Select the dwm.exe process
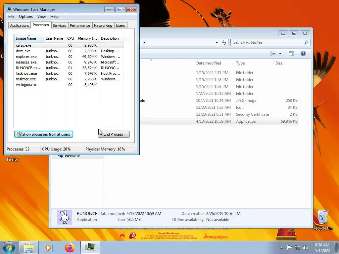 click(x=69, y=51)
